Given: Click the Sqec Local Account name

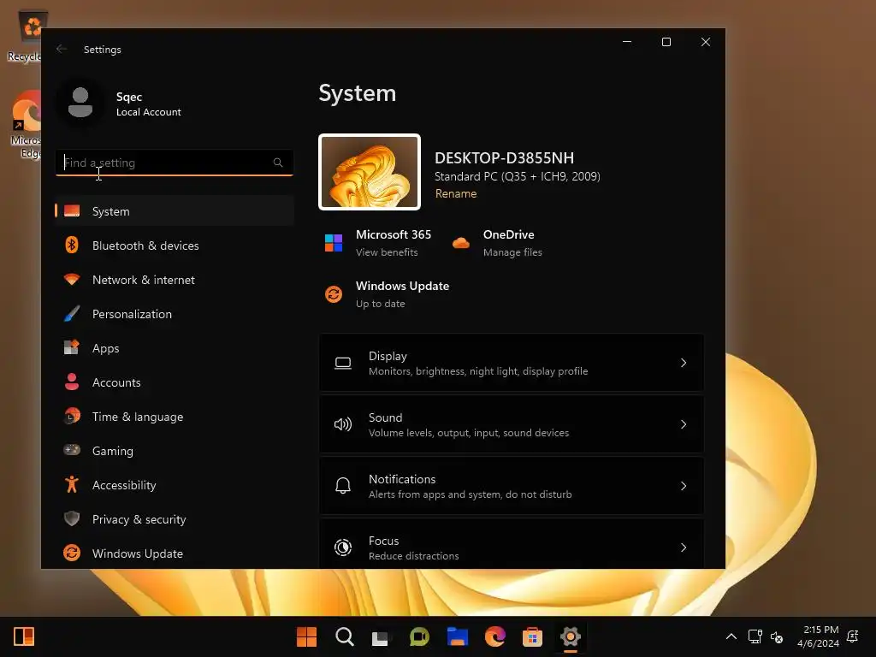Looking at the screenshot, I should tap(149, 104).
